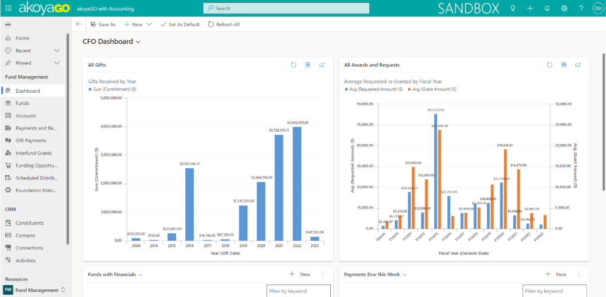
Task: Click Payments Due this Week keyword filter field
Action: pos(555,291)
